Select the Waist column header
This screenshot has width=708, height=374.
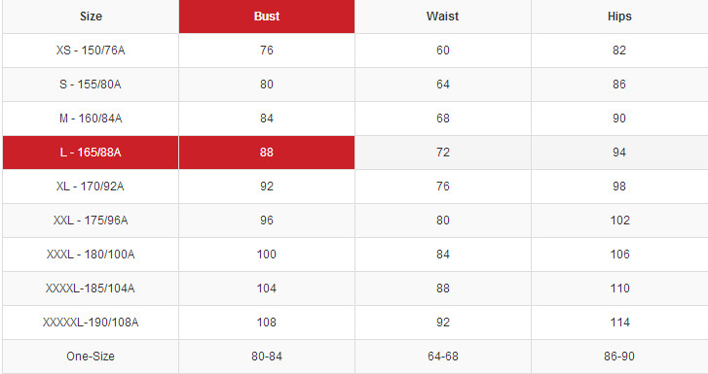442,17
